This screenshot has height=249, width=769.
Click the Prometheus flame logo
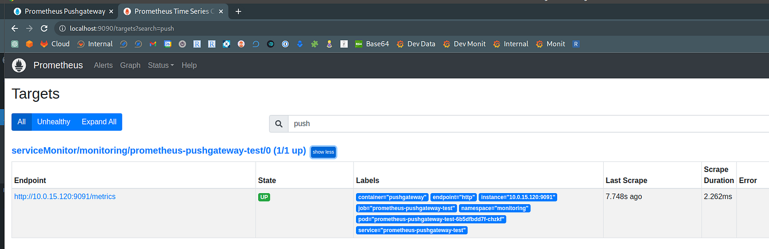tap(19, 65)
